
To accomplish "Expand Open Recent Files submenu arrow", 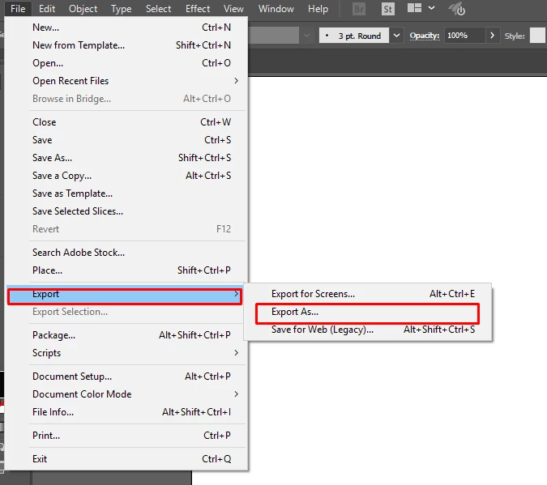I will (236, 81).
